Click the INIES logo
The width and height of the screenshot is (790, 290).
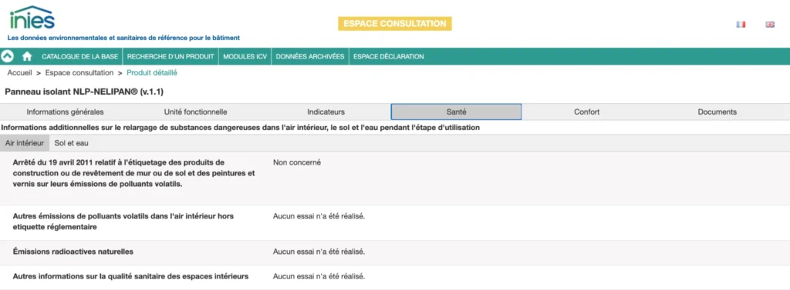[x=32, y=18]
